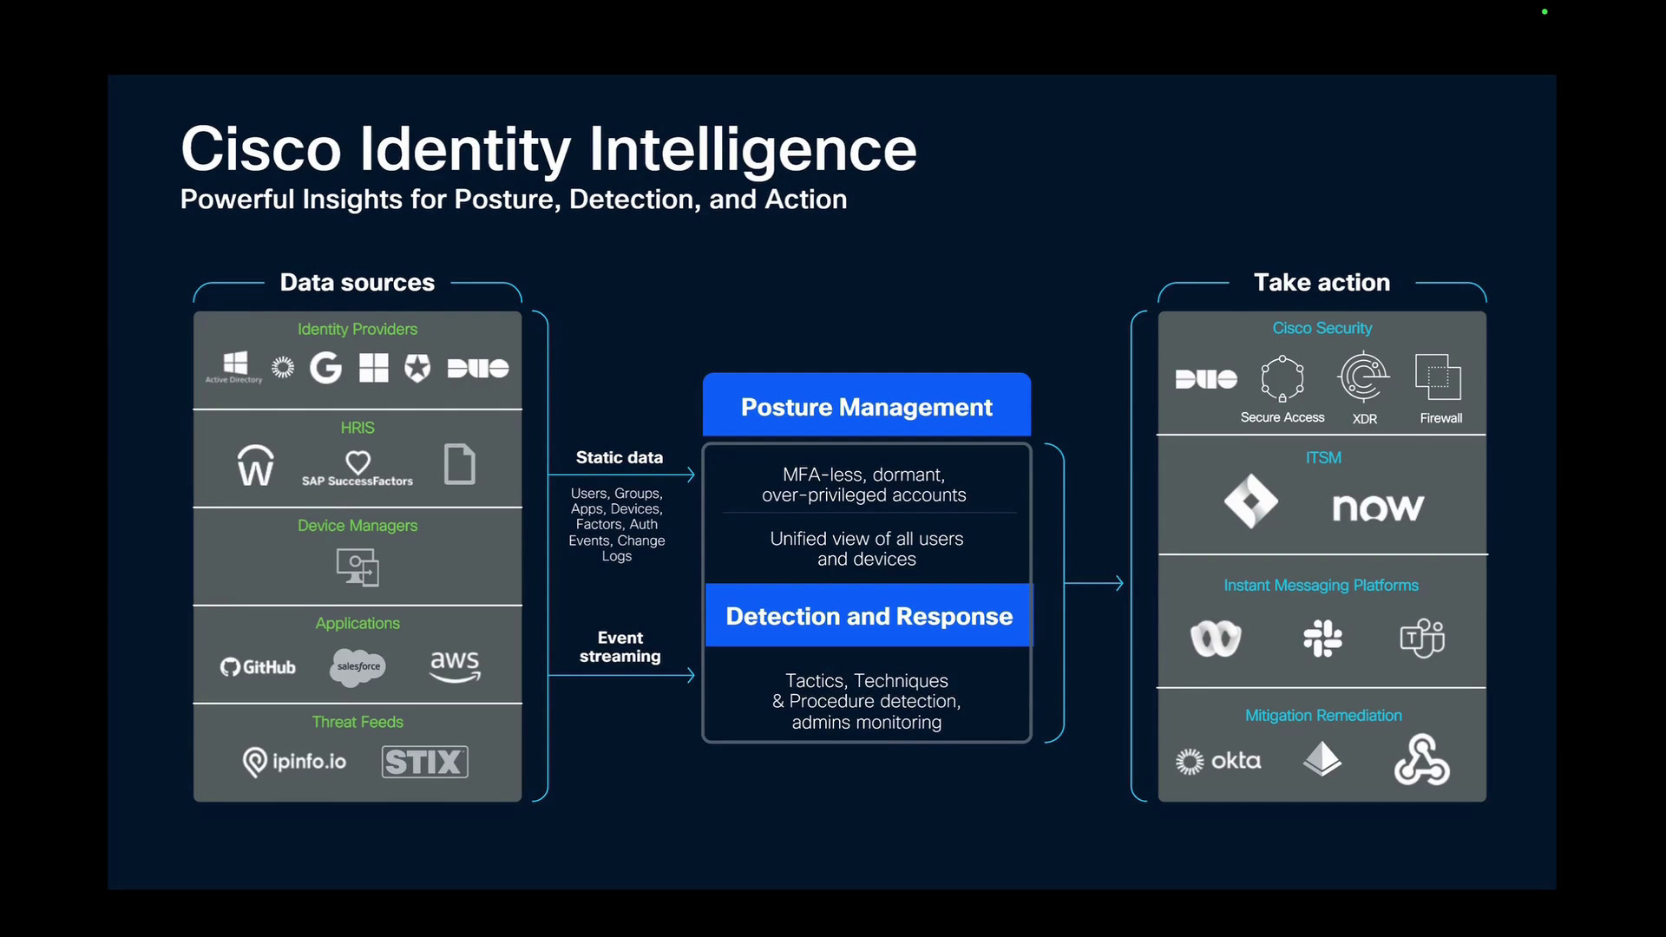Click the 'Threat Feeds' section label
Image resolution: width=1666 pixels, height=937 pixels.
pos(357,722)
